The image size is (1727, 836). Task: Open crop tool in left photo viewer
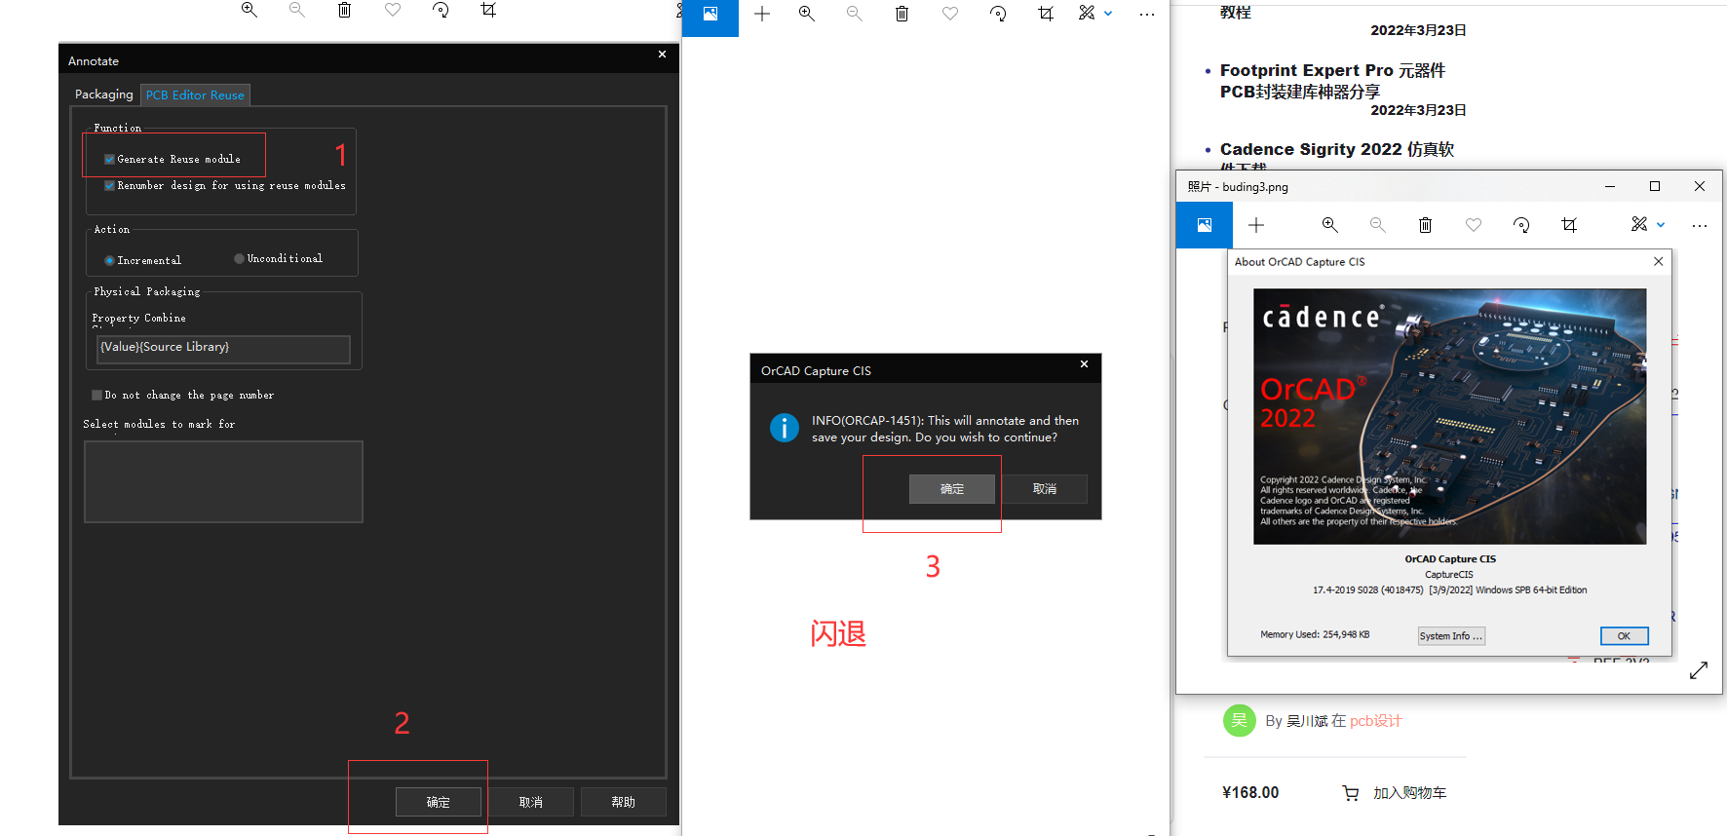tap(488, 10)
